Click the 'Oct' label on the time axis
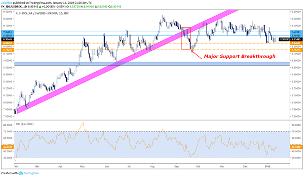Viewport: 304px width, 177px height. click(x=198, y=166)
